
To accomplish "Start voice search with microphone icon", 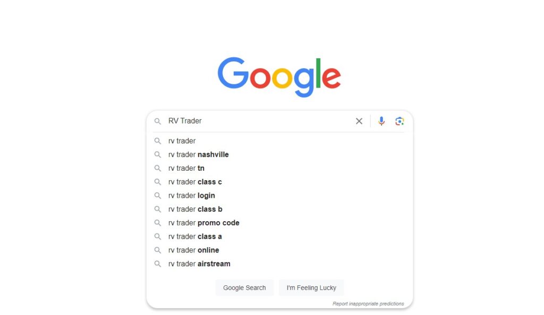I will pyautogui.click(x=381, y=121).
